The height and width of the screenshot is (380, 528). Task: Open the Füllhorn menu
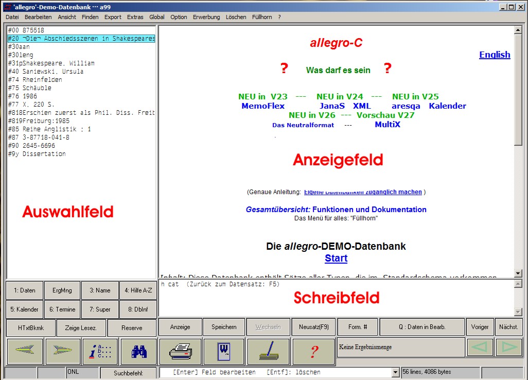(x=262, y=17)
